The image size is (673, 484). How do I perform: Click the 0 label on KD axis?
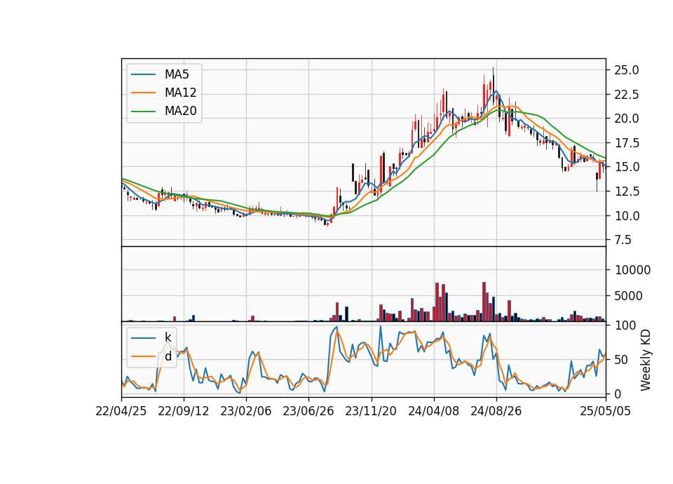(x=618, y=394)
